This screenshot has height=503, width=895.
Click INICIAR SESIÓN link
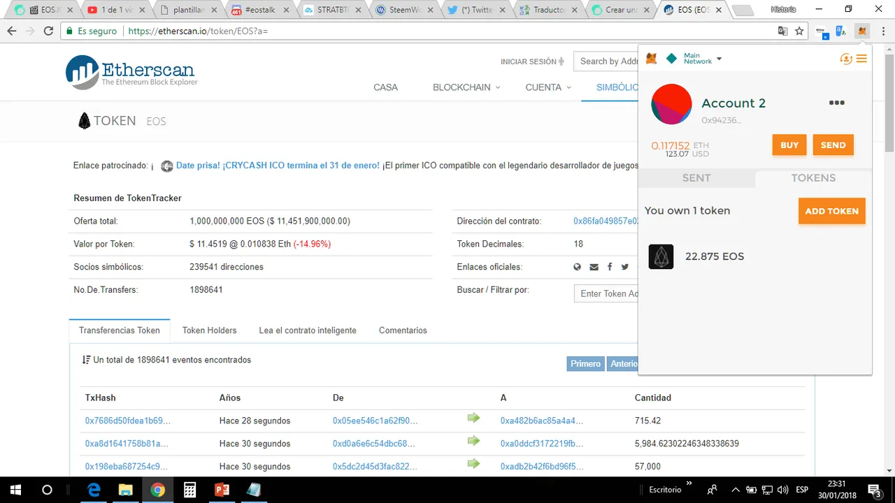pyautogui.click(x=532, y=61)
